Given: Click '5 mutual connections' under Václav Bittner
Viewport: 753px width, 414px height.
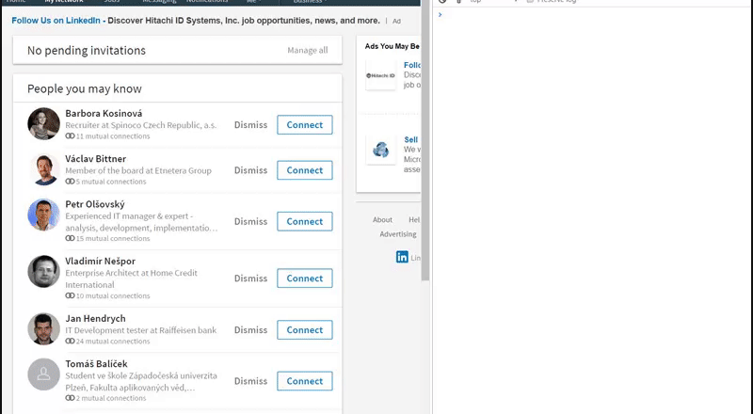Looking at the screenshot, I should [111, 182].
